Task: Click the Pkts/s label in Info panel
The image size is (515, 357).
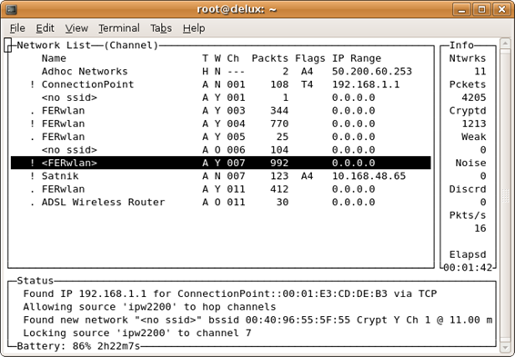Action: point(468,215)
